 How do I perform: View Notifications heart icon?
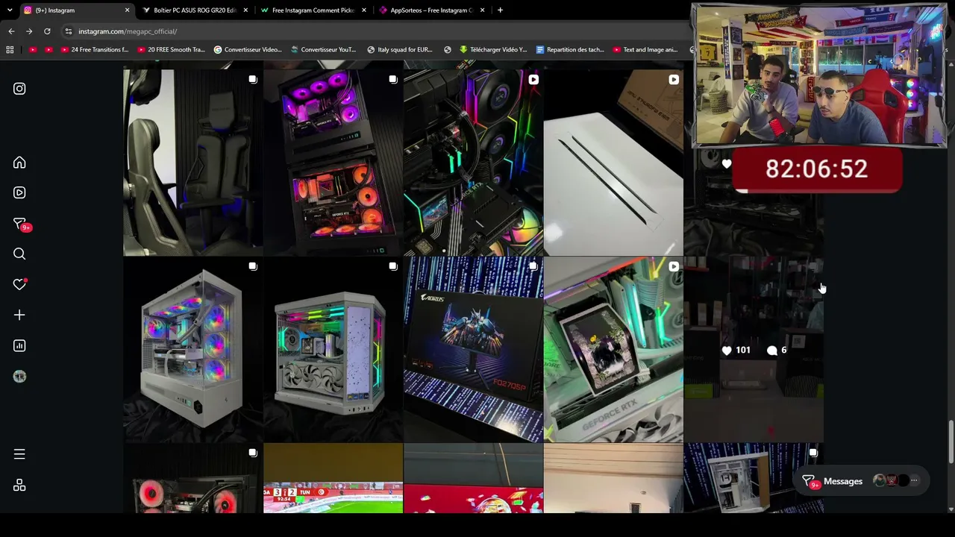[x=19, y=284]
